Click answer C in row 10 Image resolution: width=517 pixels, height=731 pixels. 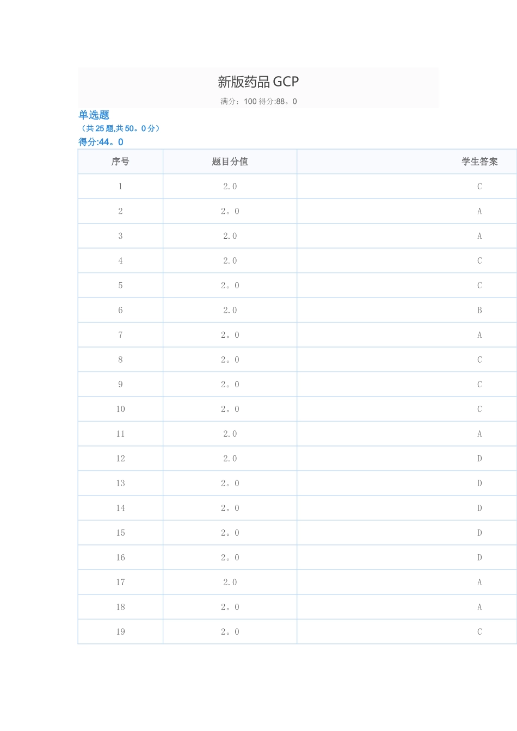pyautogui.click(x=479, y=409)
